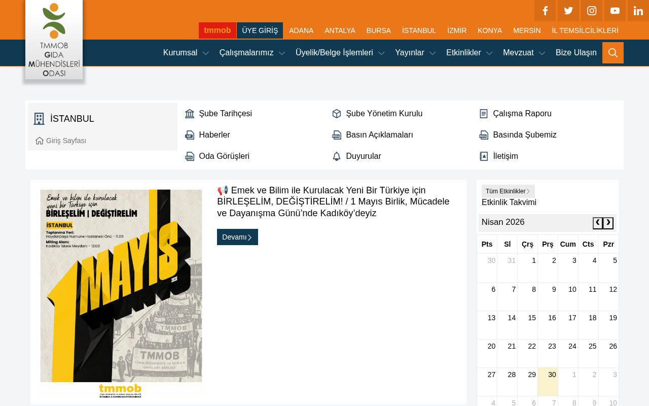
Task: Click the Devamı button
Action: pos(237,237)
